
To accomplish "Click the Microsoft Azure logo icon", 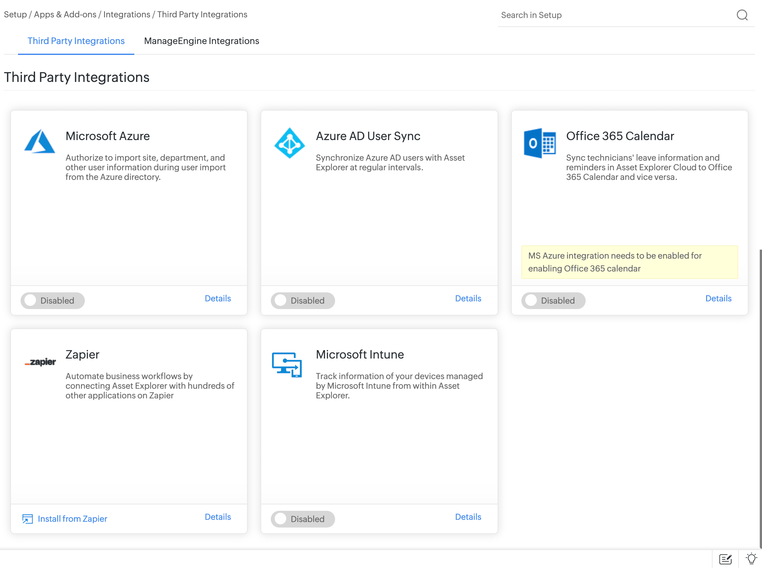I will click(40, 141).
